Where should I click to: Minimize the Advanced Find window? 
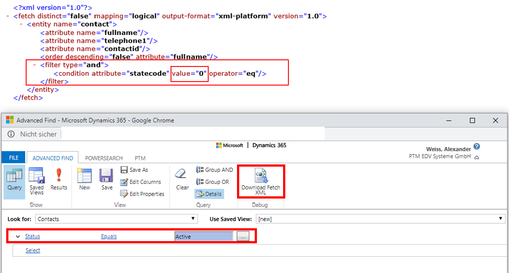click(x=449, y=121)
